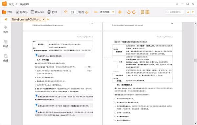Convert document using 转word button
The height and width of the screenshot is (125, 197).
[x=37, y=12]
